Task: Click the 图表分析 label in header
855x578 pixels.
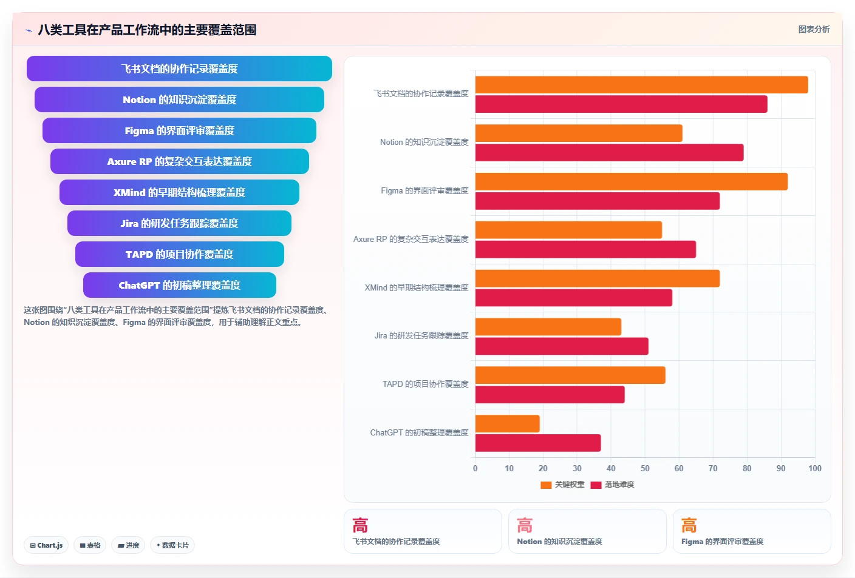Action: [814, 29]
